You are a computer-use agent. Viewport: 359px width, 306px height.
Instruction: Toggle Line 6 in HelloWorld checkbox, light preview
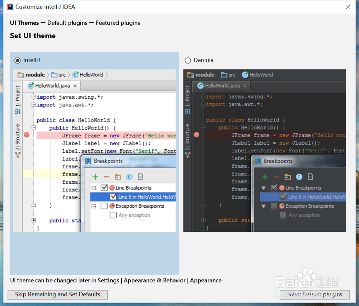[113, 197]
